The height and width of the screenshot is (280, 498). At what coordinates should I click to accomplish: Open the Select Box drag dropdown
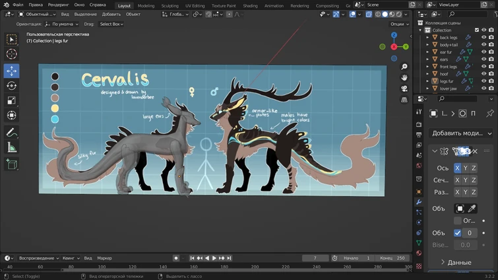click(111, 24)
